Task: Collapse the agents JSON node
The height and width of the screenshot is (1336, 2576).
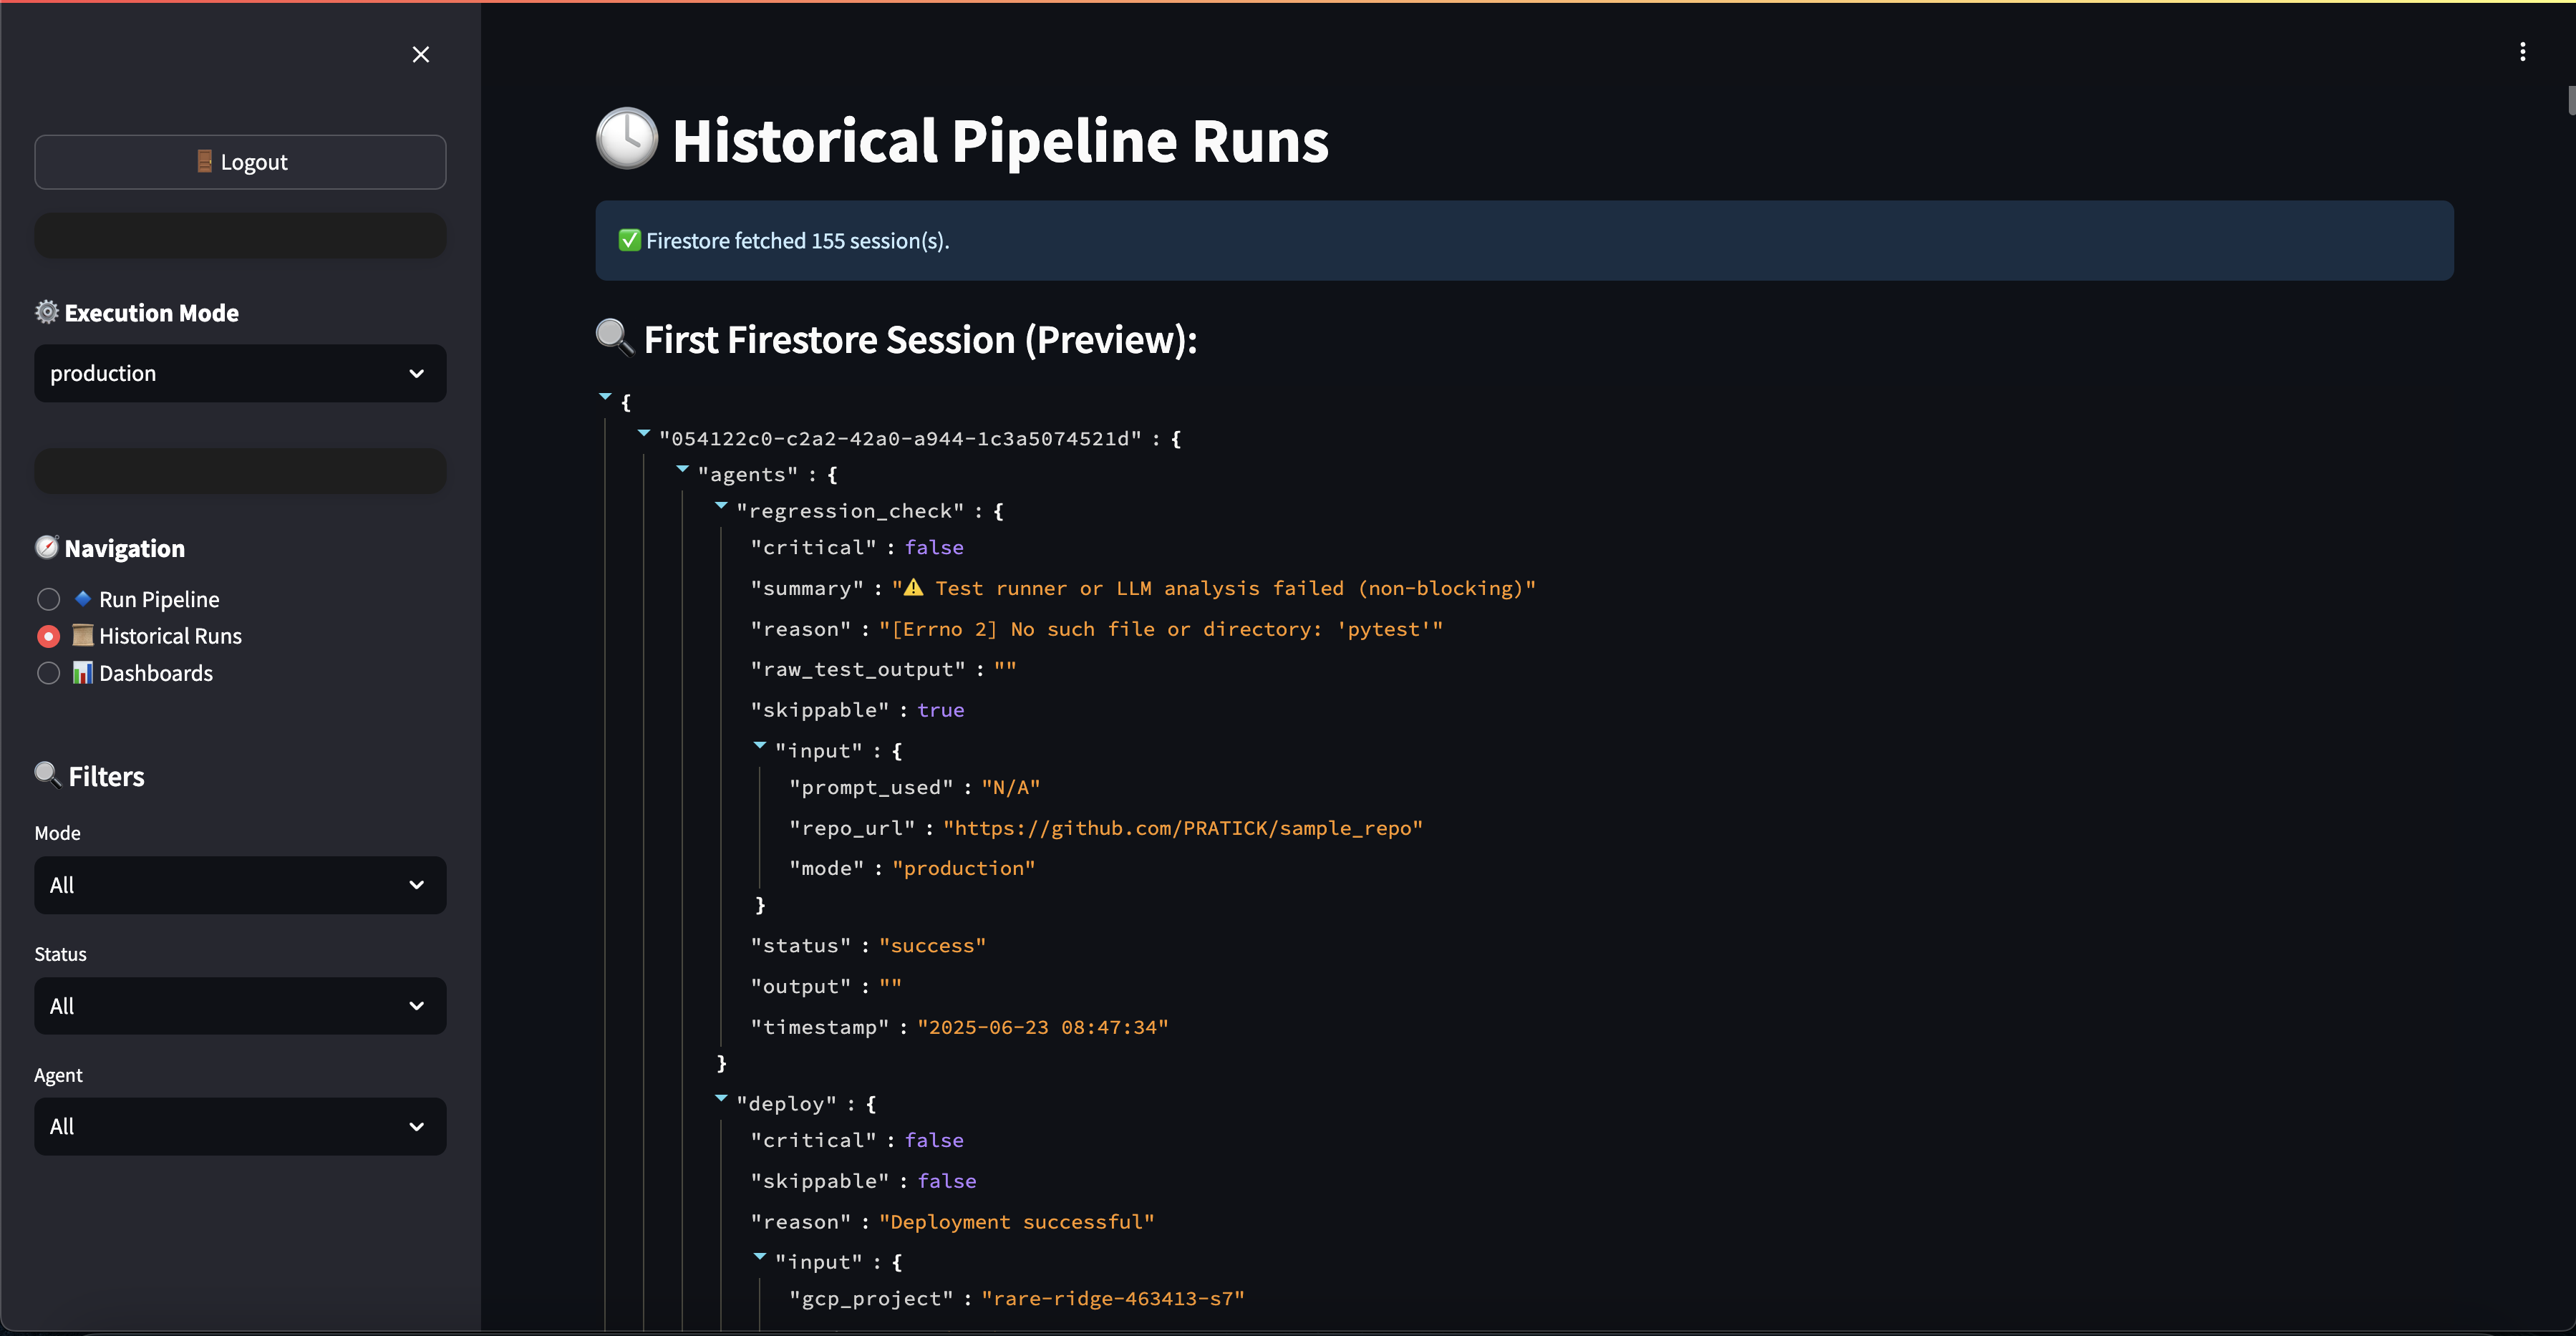Action: tap(682, 470)
